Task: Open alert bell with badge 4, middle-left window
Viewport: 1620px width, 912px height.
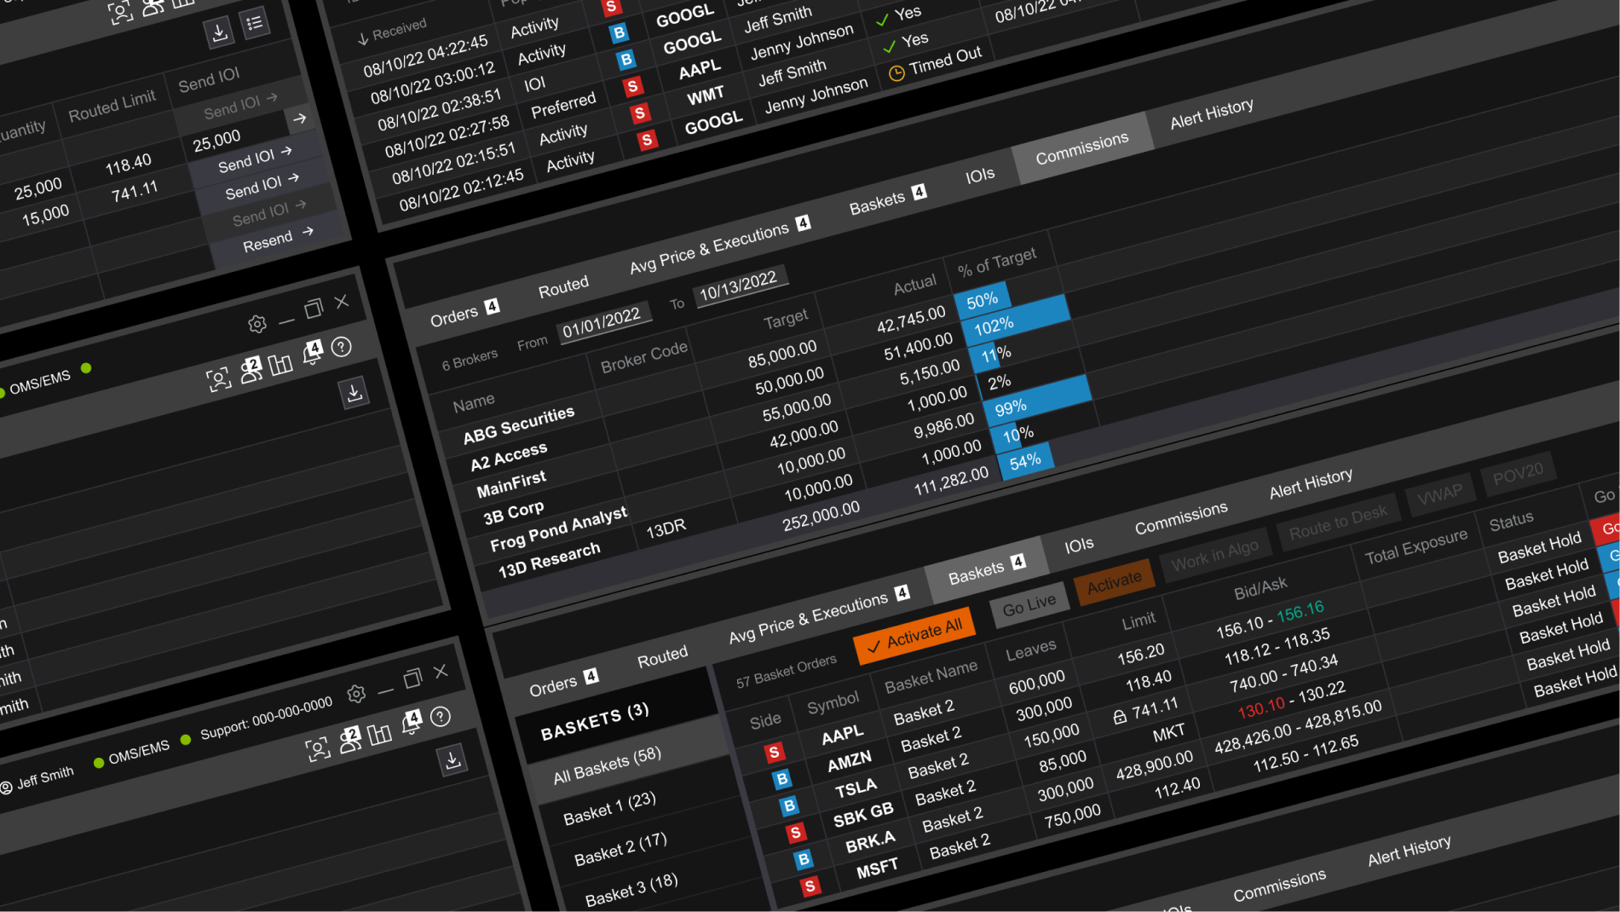Action: point(313,352)
